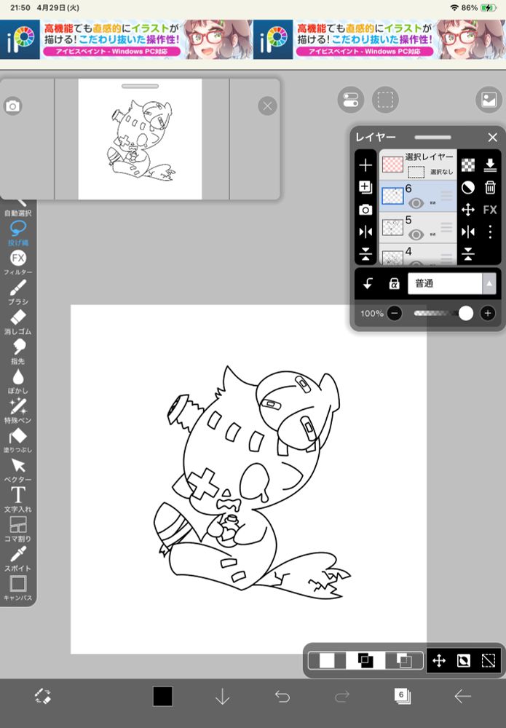Add layer from camera in layer panel
This screenshot has width=506, height=728.
click(365, 210)
